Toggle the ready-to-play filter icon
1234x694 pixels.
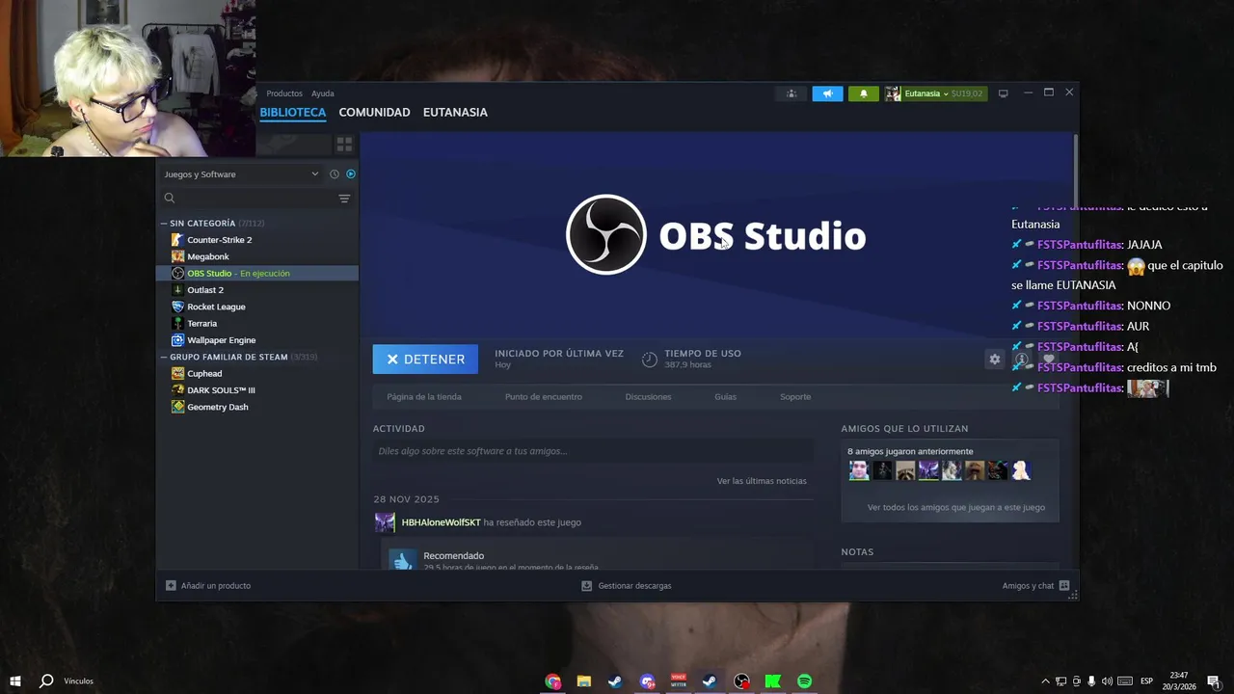[x=351, y=174]
